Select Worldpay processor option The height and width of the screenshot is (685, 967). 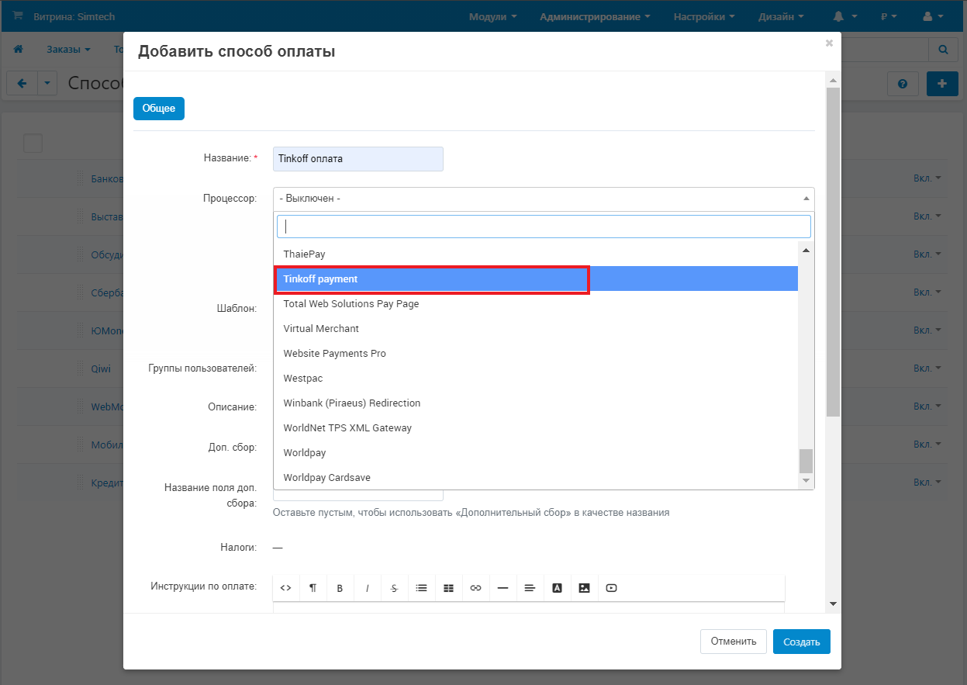[x=536, y=453]
